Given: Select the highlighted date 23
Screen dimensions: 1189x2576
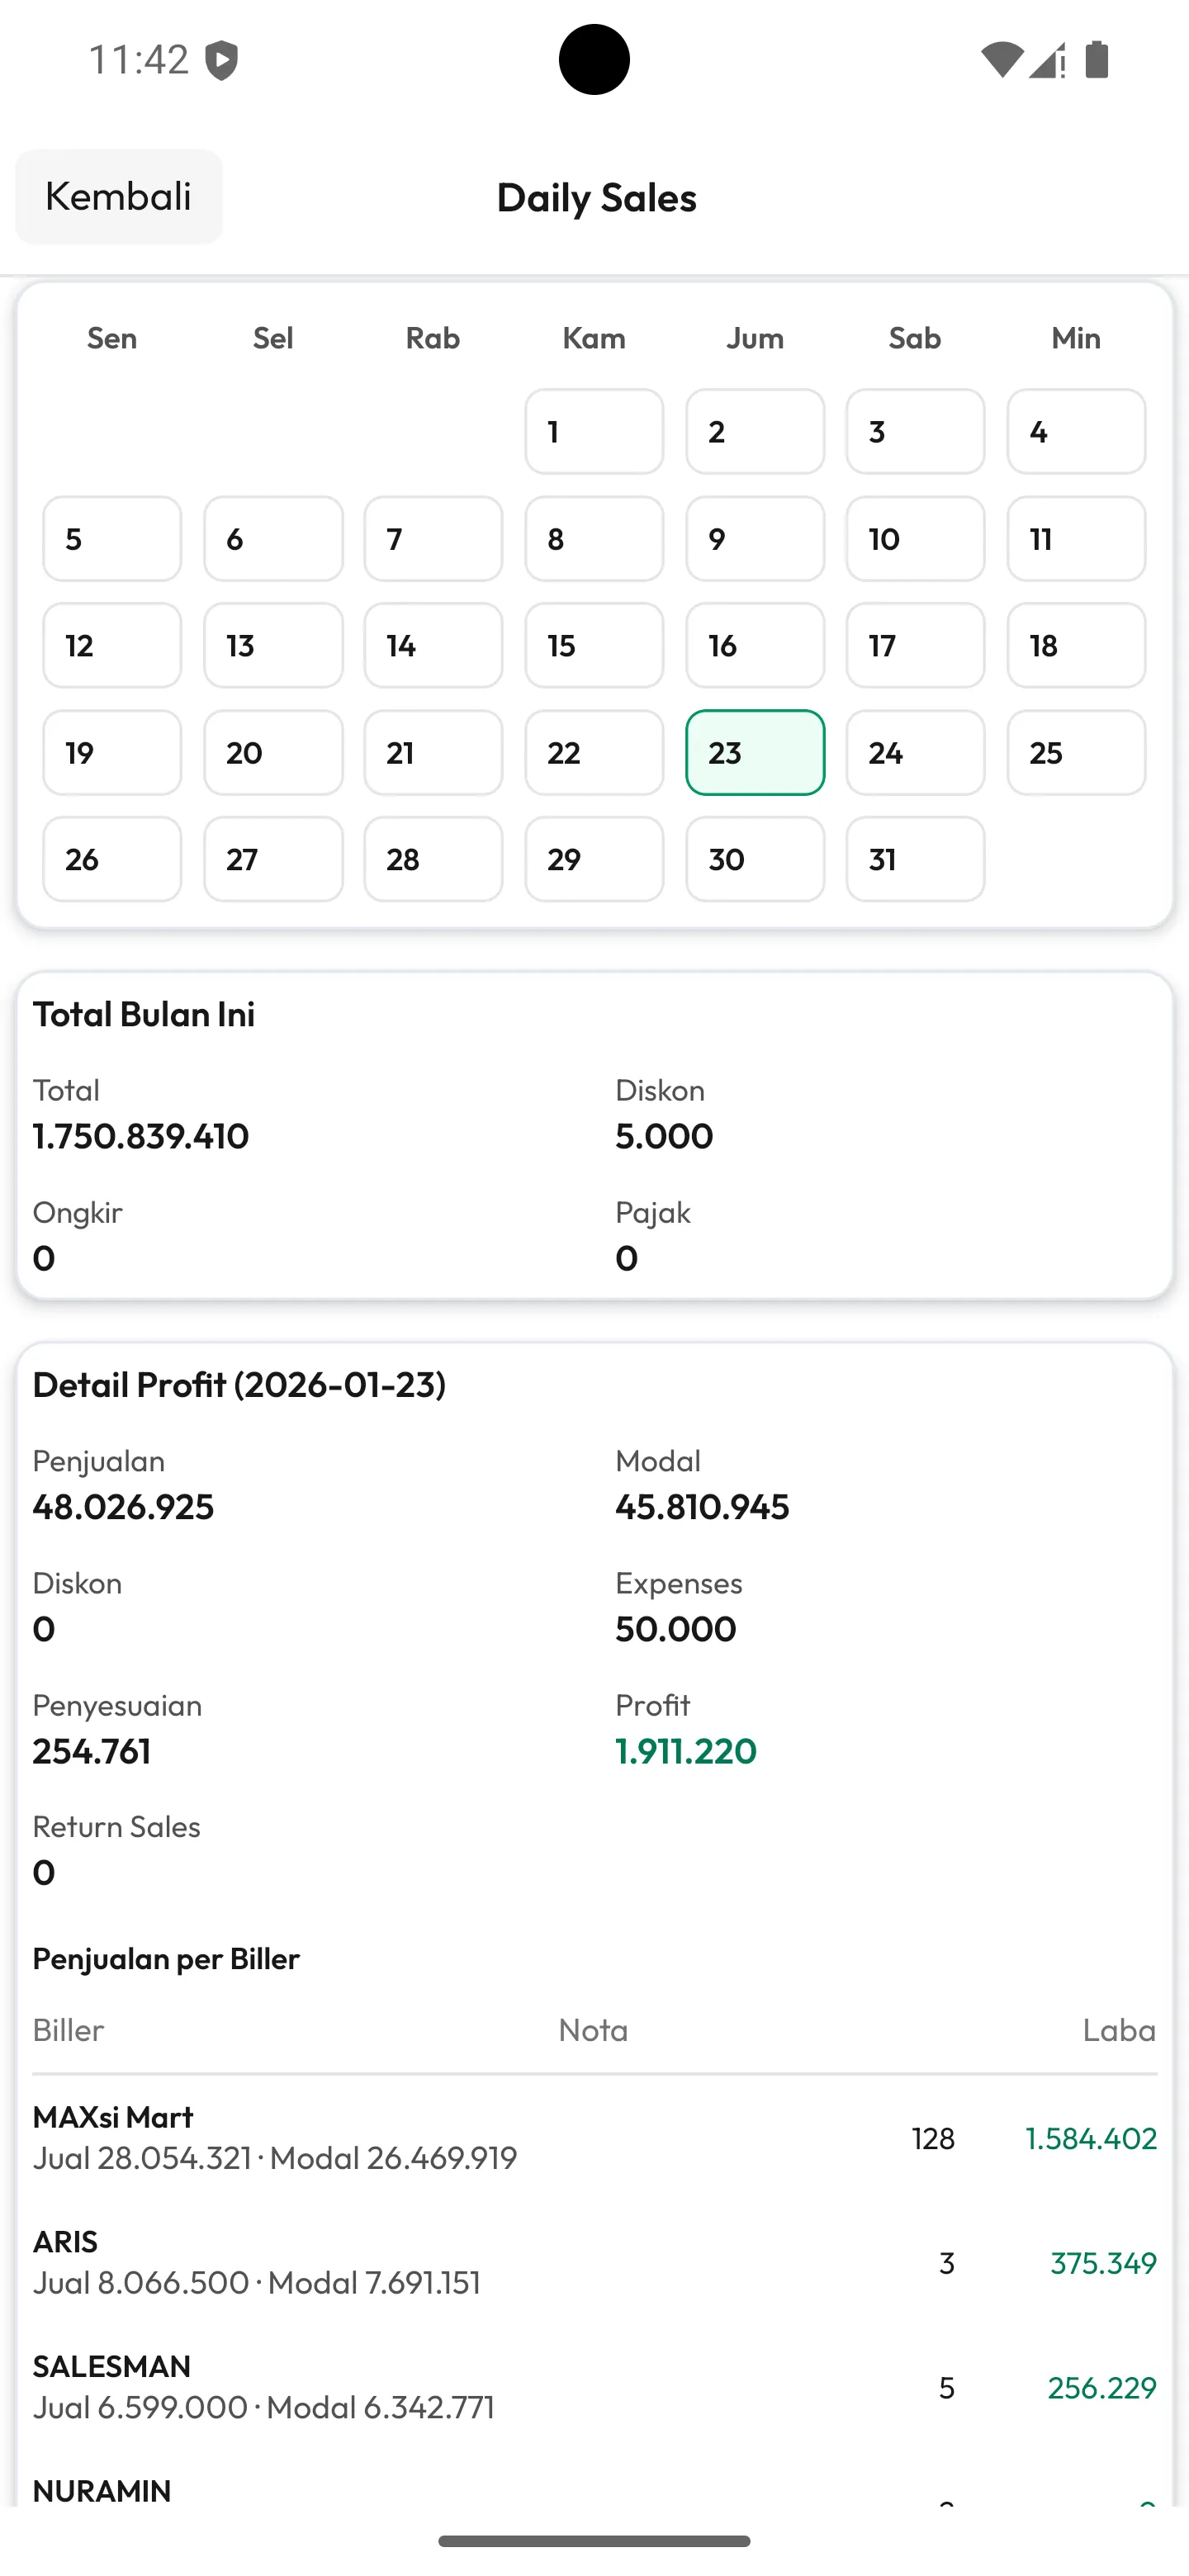Looking at the screenshot, I should (755, 752).
